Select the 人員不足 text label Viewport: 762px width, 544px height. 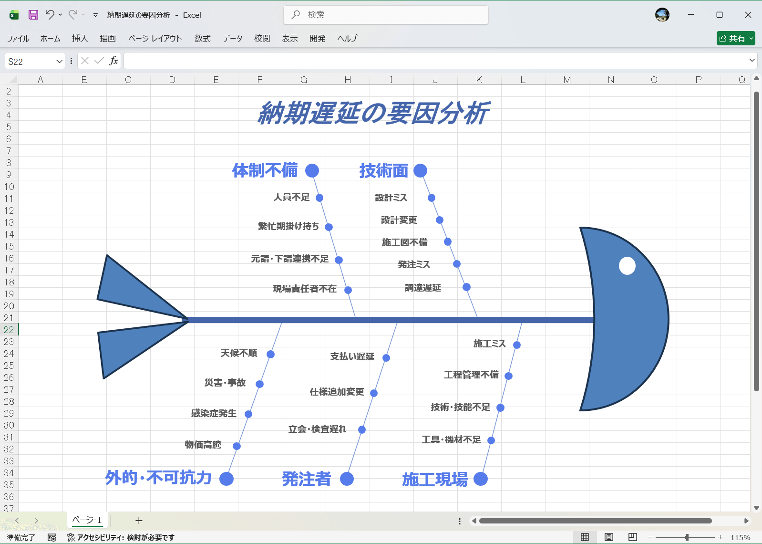click(x=291, y=197)
